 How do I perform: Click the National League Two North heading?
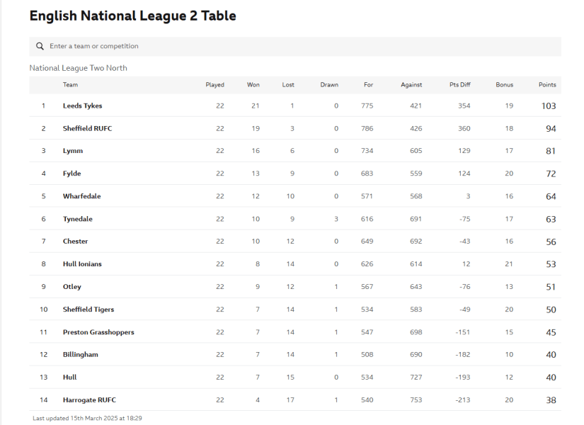click(x=78, y=68)
